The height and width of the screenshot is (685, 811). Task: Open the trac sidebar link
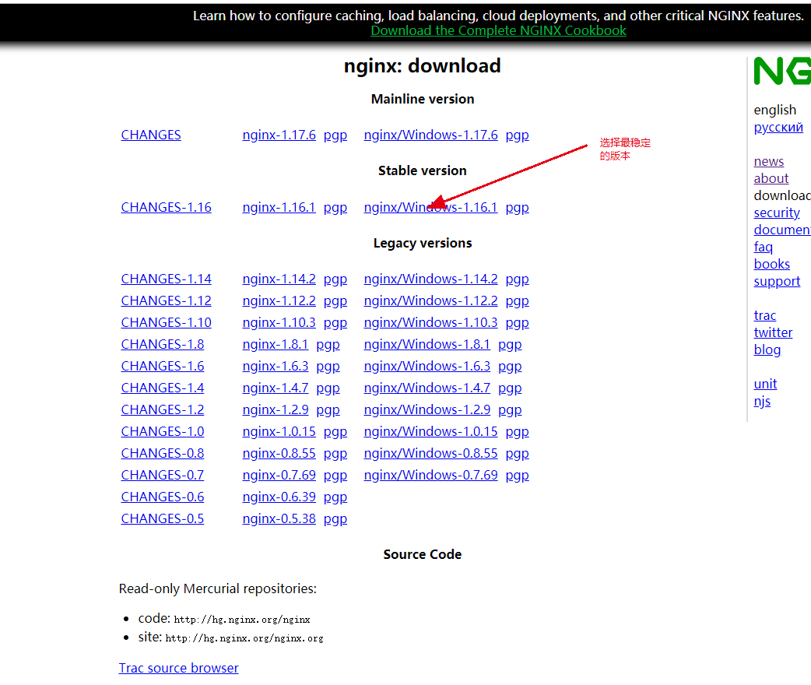click(764, 315)
